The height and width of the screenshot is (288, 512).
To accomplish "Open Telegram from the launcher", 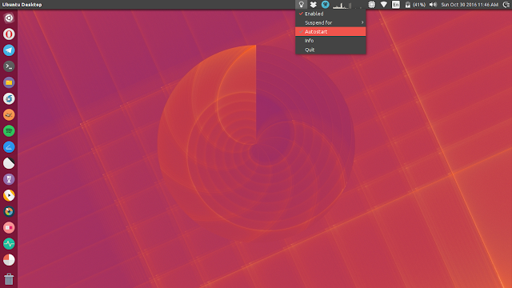I will [9, 50].
